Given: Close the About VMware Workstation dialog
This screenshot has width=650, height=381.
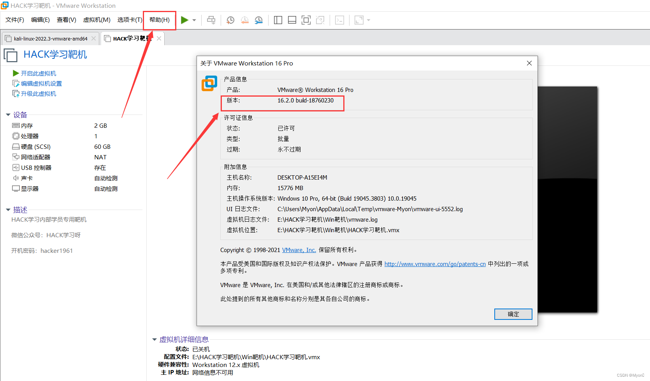Looking at the screenshot, I should (x=529, y=63).
